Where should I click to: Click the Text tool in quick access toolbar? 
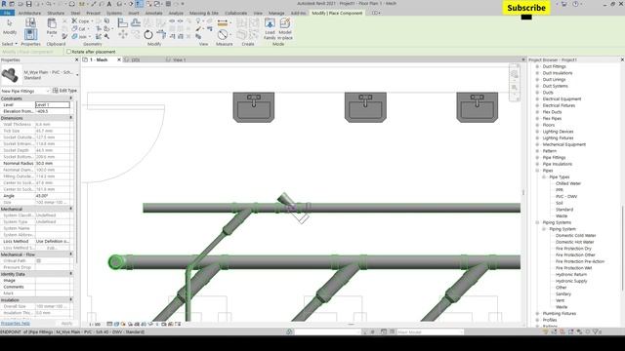(x=109, y=4)
